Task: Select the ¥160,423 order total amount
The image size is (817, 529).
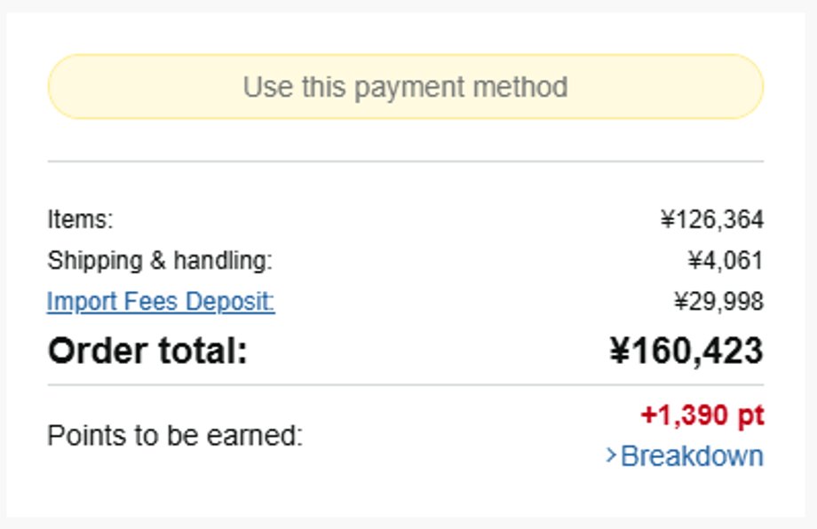Action: (x=686, y=351)
